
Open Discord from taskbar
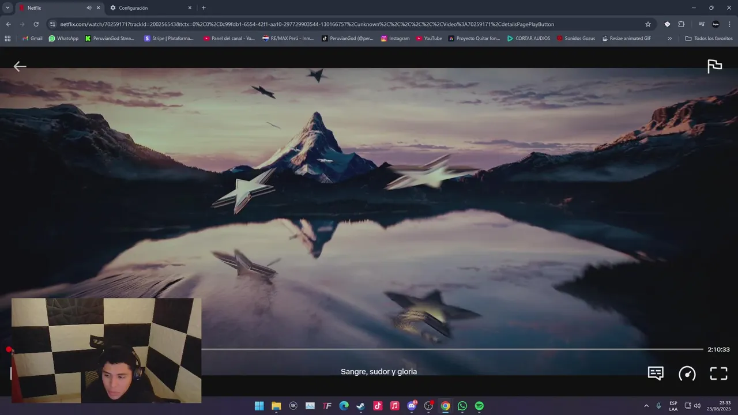(412, 406)
